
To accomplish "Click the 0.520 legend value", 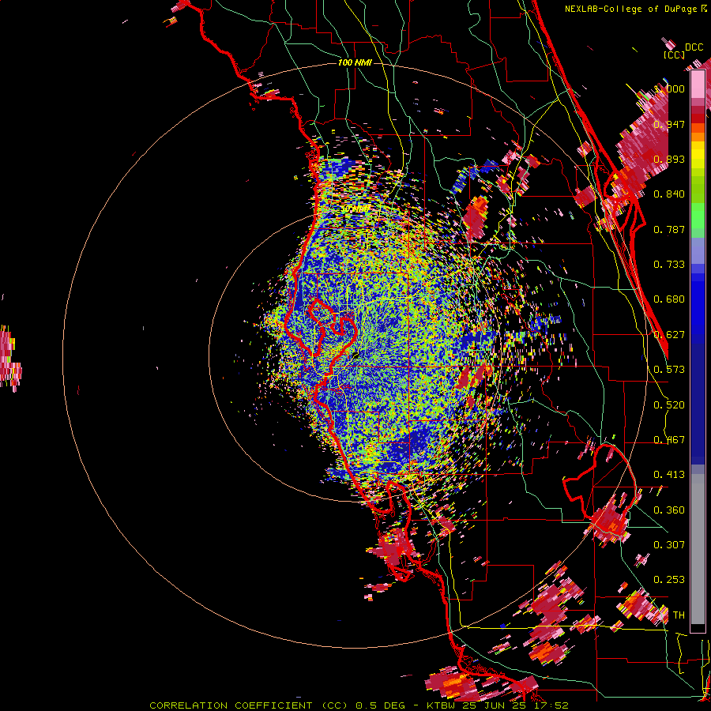I will [x=669, y=405].
